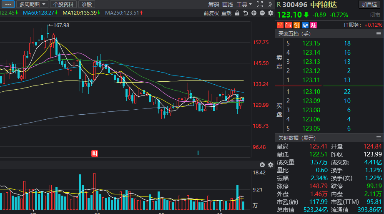Open volume panel settings gear

pos(270,165)
